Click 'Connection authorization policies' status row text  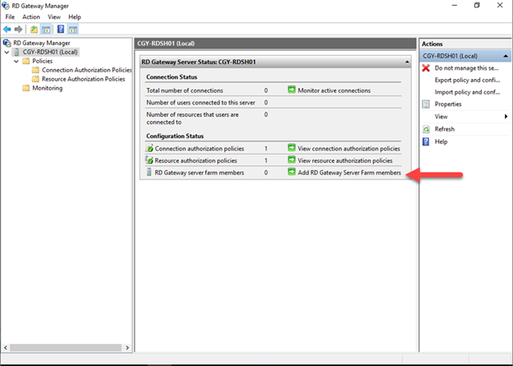pos(199,149)
